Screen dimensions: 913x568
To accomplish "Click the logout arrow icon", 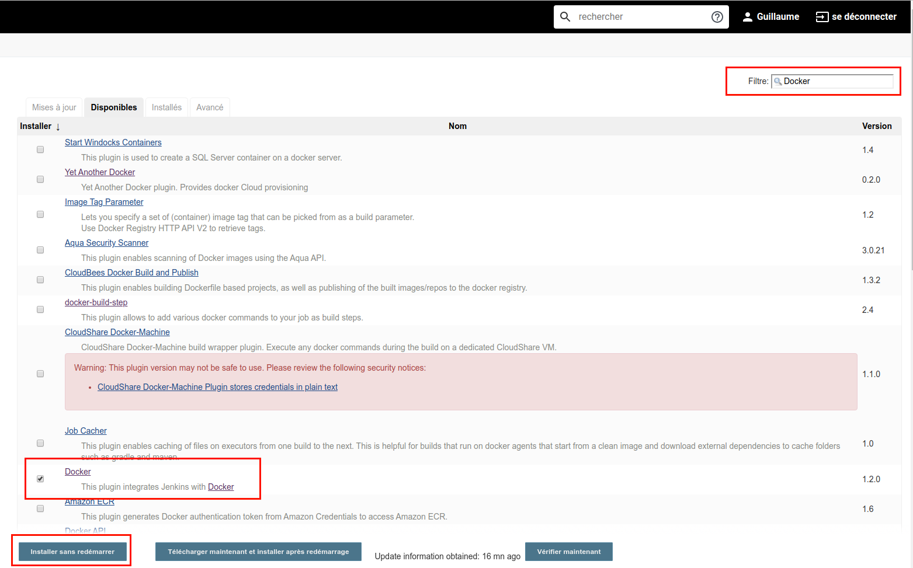I will pos(822,17).
